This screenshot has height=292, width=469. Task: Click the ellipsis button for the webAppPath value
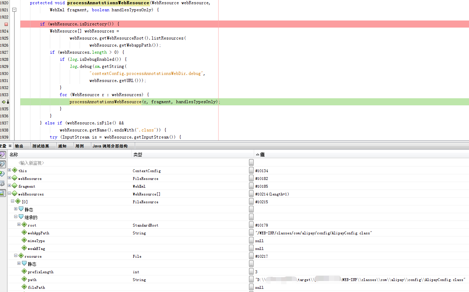[251, 233]
